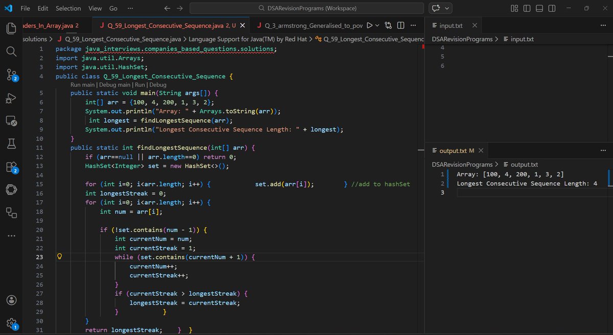The height and width of the screenshot is (335, 613).
Task: Click the output.txt breadcrumb file item
Action: [521, 164]
